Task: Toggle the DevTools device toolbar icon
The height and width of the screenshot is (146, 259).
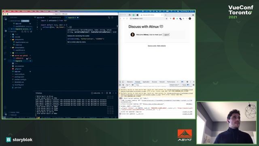Action: pyautogui.click(x=123, y=82)
